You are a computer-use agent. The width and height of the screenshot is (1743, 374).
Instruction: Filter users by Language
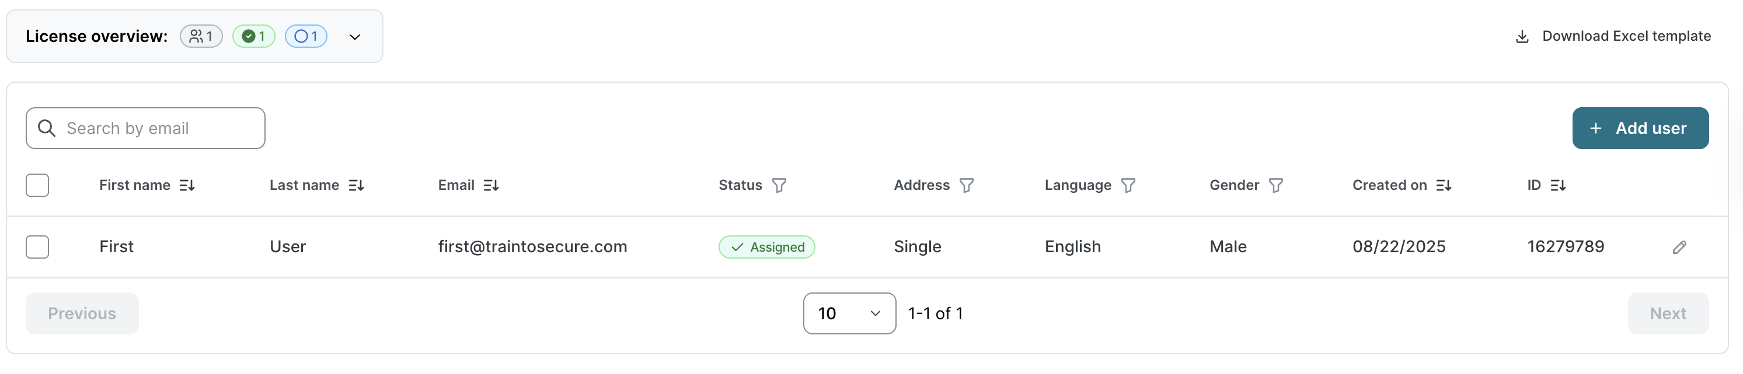(x=1128, y=185)
